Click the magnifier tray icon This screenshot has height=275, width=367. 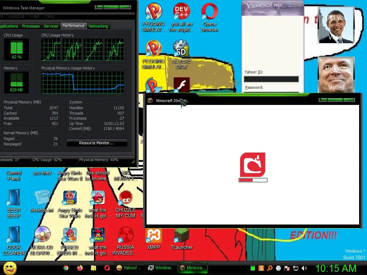[x=270, y=268]
